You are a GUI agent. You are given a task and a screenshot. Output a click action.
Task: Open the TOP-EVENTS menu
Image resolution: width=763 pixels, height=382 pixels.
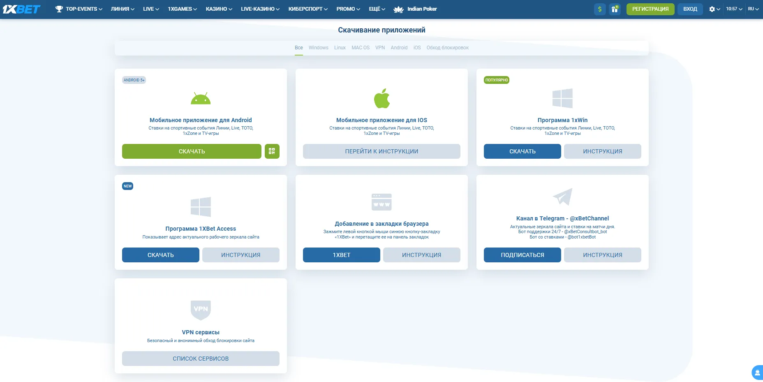click(79, 9)
